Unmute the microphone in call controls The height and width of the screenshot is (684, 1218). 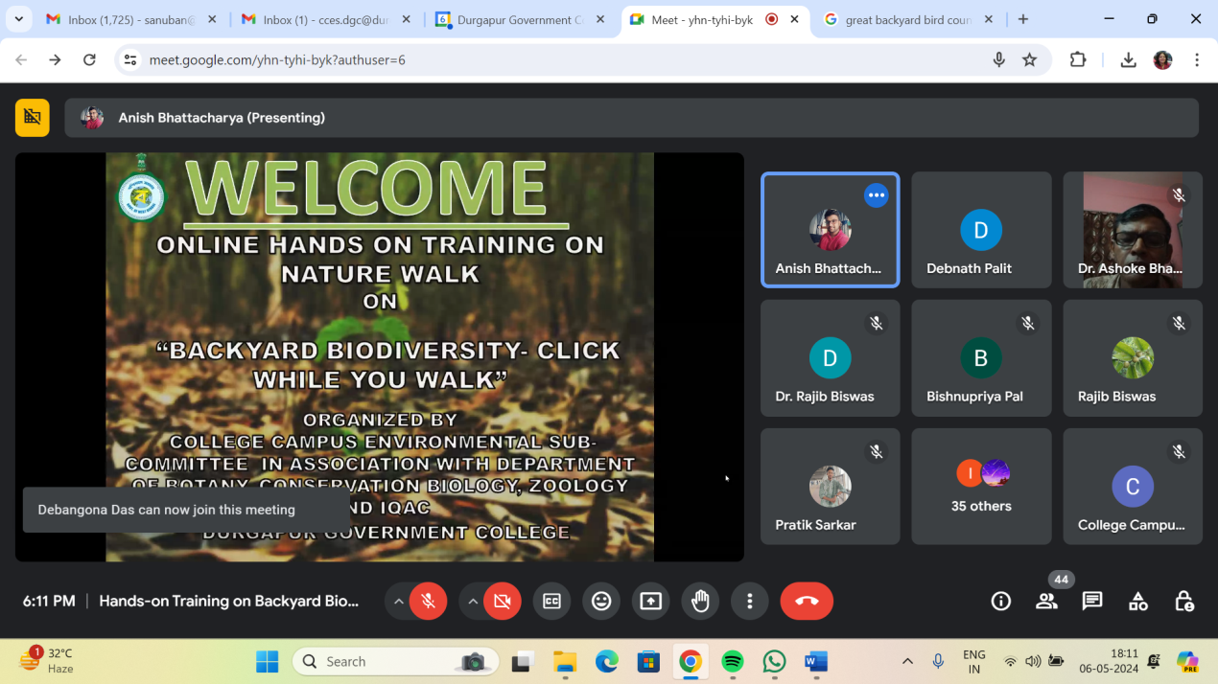pyautogui.click(x=428, y=601)
